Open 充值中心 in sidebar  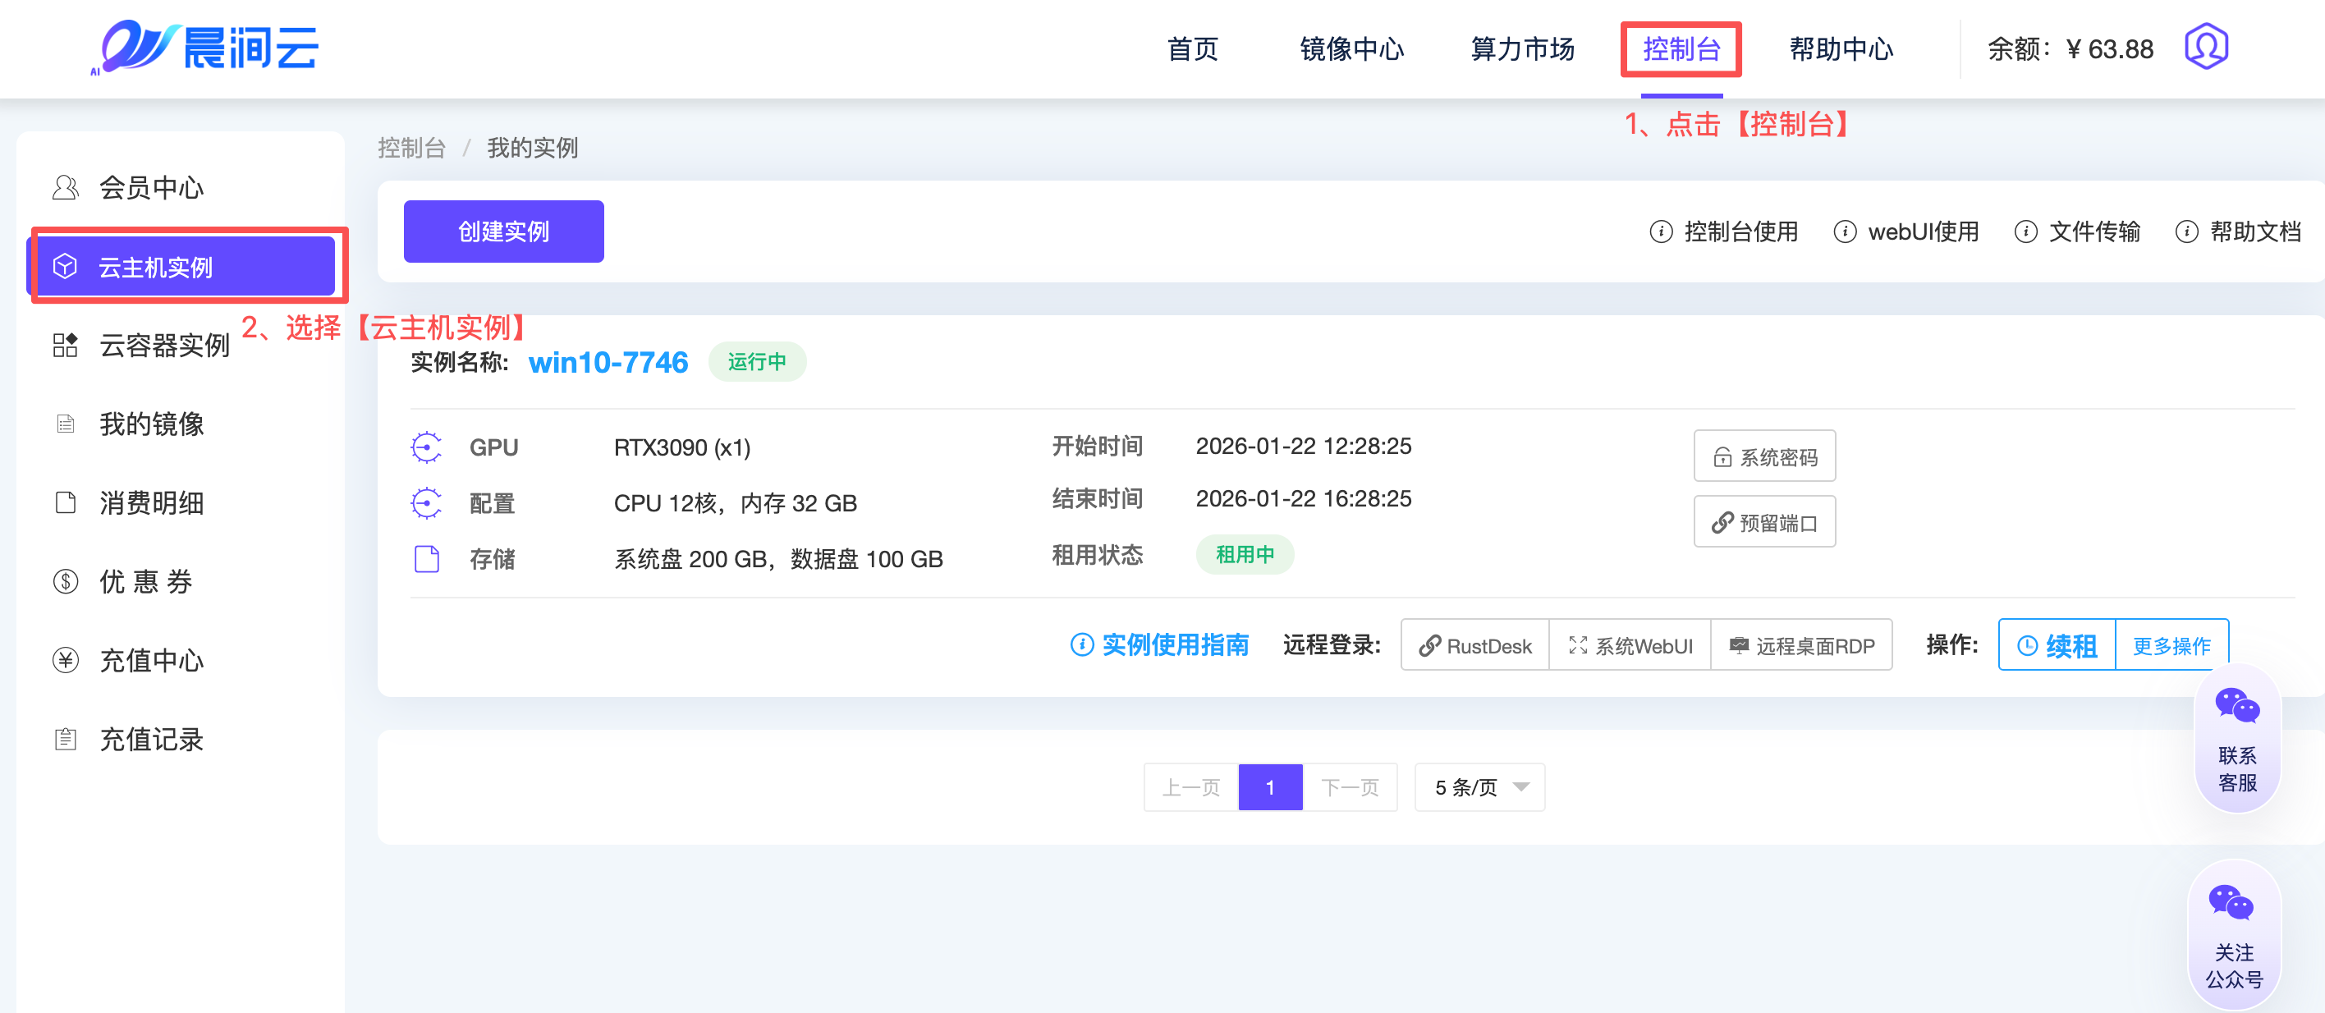pyautogui.click(x=151, y=660)
